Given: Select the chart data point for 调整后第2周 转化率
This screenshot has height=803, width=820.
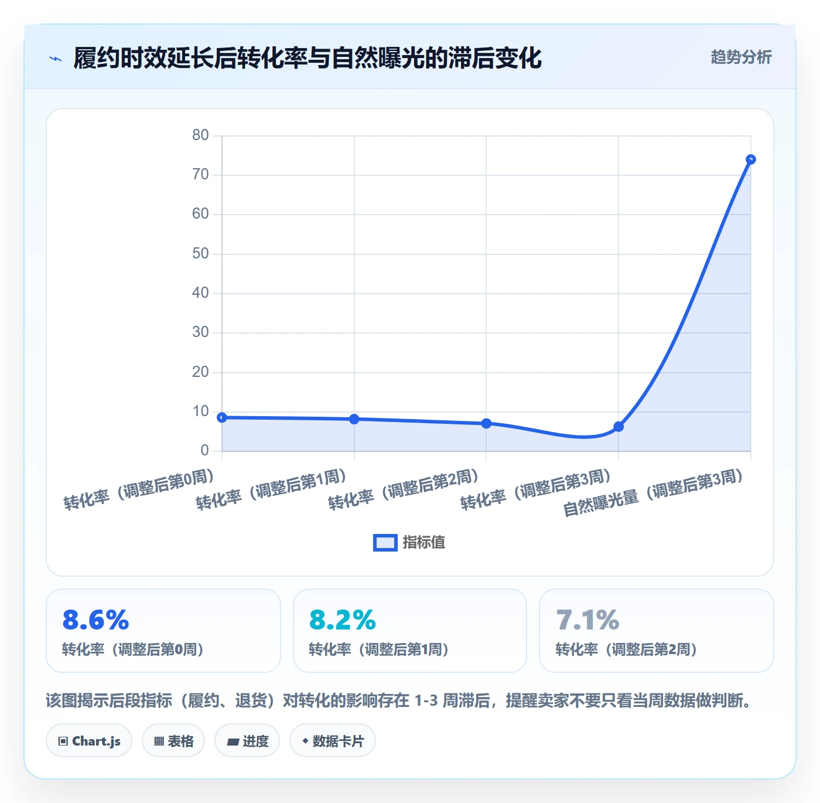Looking at the screenshot, I should click(486, 423).
